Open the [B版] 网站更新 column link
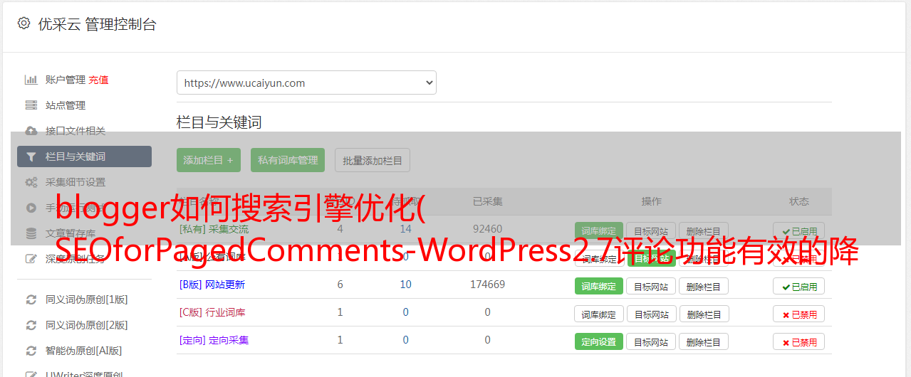The height and width of the screenshot is (377, 911). (212, 285)
